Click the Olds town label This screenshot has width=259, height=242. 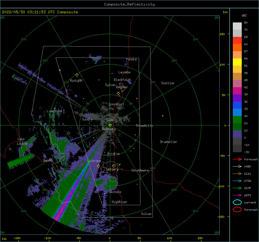[110, 120]
